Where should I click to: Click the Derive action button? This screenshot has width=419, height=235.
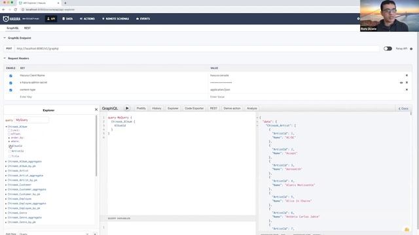pyautogui.click(x=232, y=108)
